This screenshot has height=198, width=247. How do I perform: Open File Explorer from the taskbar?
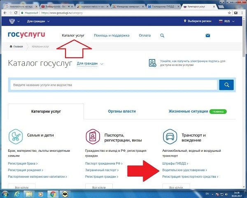[29, 194]
